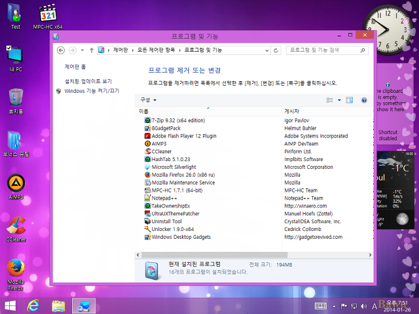
Task: Open the 제어판 홈 link
Action: [75, 67]
